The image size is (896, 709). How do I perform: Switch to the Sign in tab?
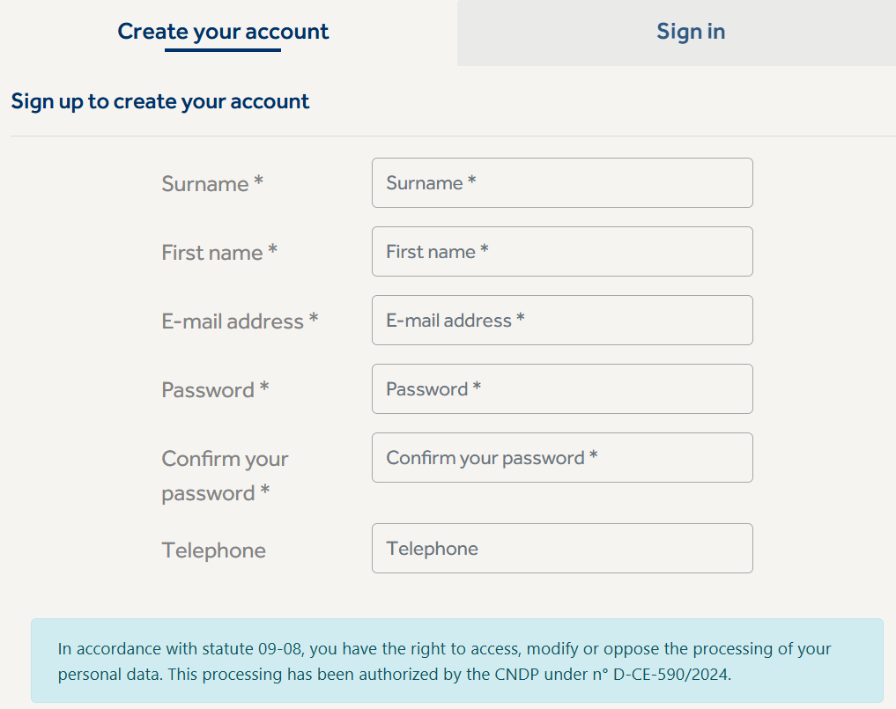point(690,32)
